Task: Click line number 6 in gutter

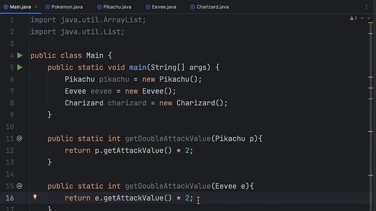Action: pos(12,80)
